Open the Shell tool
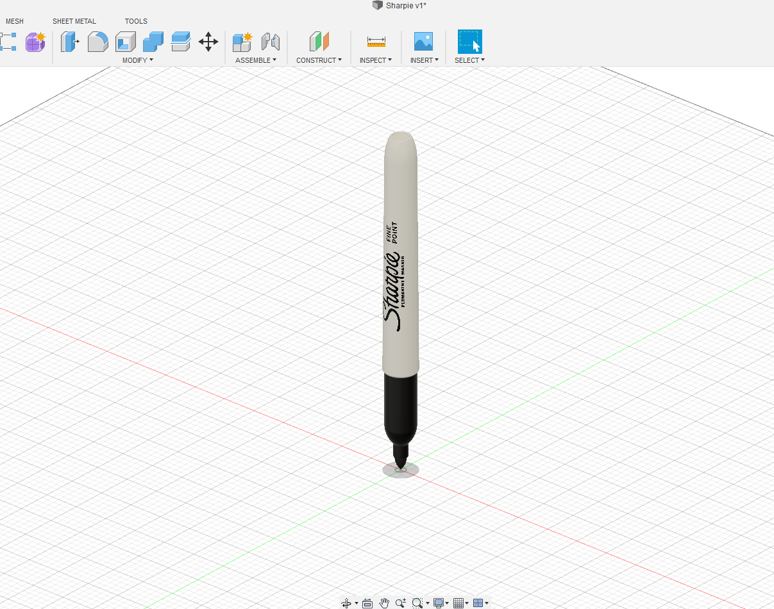Screen dimensions: 774x609 point(126,41)
